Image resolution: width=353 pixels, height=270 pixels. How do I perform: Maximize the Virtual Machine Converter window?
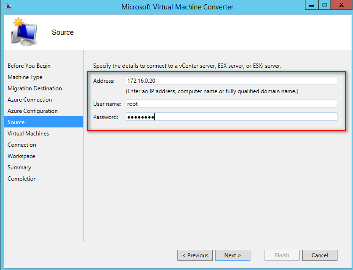coord(325,5)
